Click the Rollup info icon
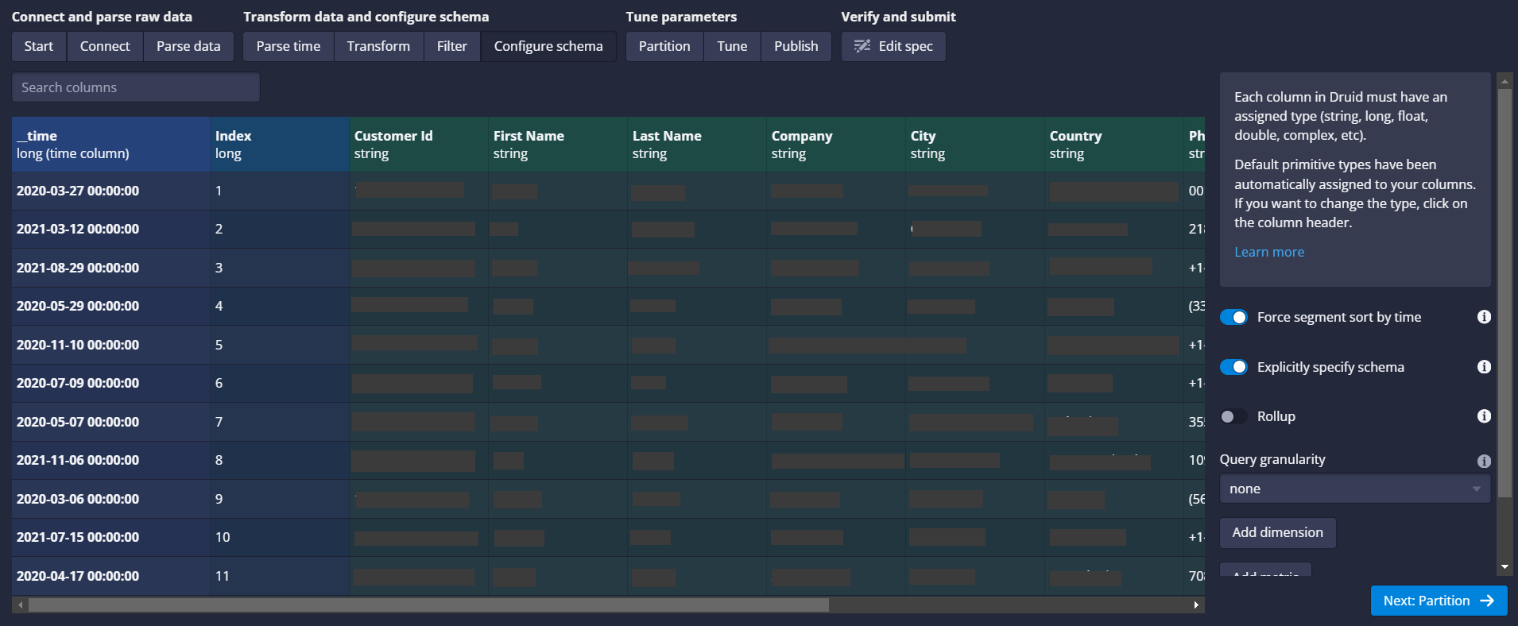The width and height of the screenshot is (1518, 626). click(x=1483, y=416)
